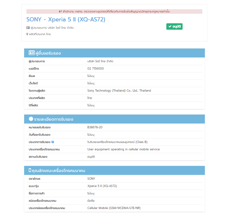Viewport: 229px width, 217px height.
Task: Click the ปีที่ผลิต row label
Action: click(33, 105)
